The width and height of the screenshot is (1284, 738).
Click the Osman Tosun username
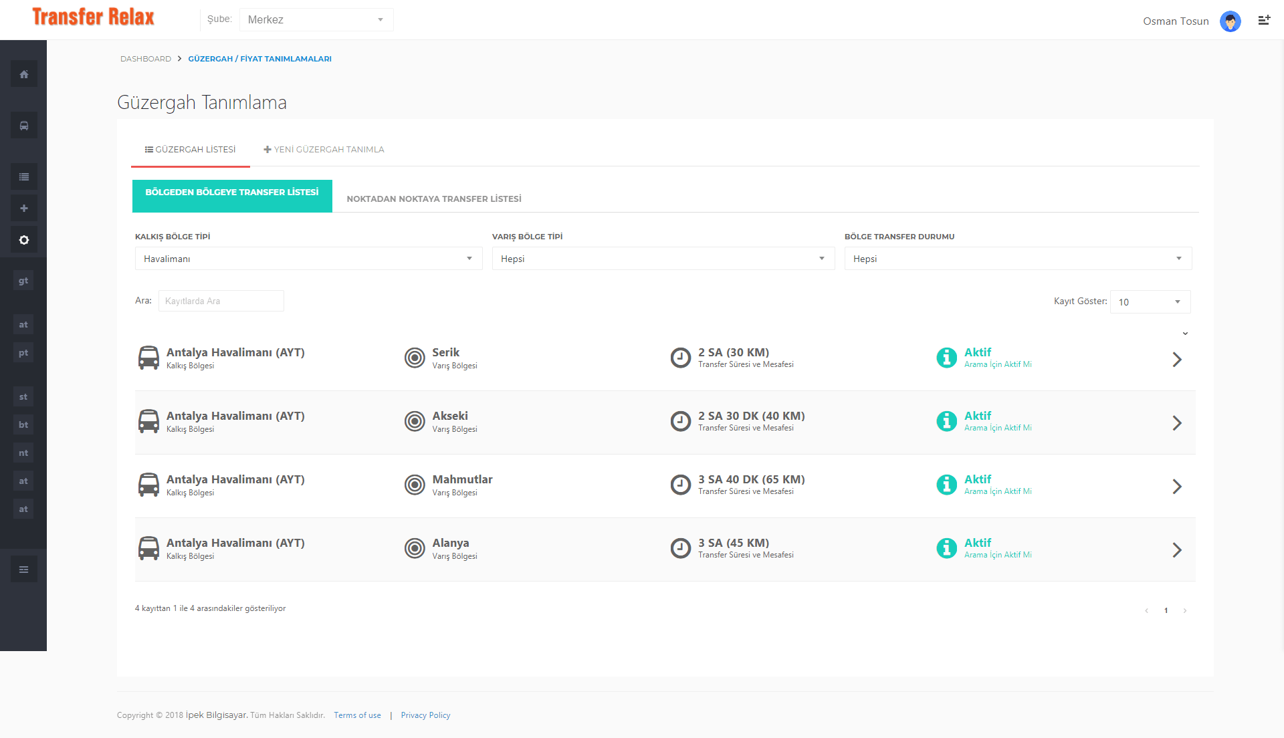coord(1176,21)
